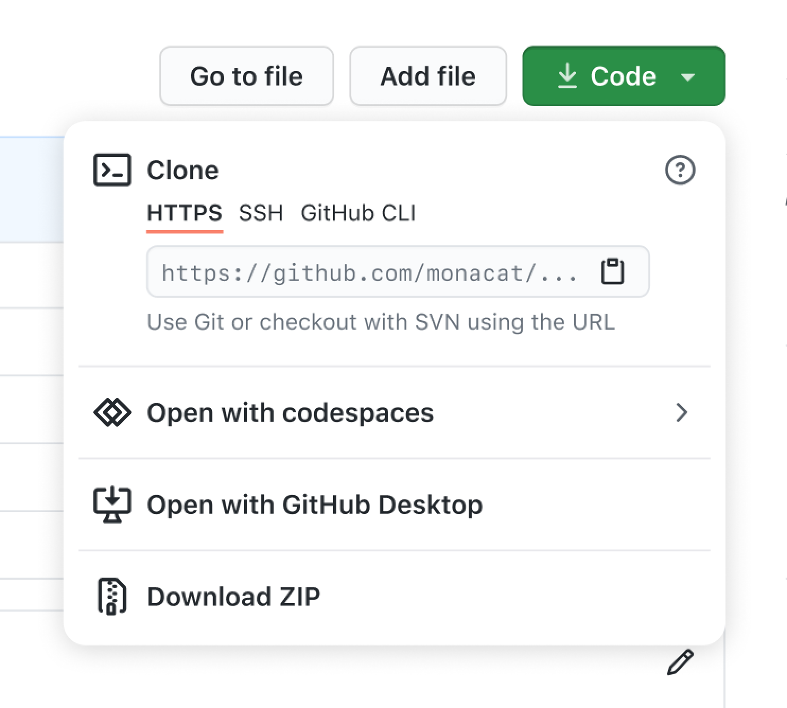Click the Clone terminal icon

coord(111,171)
